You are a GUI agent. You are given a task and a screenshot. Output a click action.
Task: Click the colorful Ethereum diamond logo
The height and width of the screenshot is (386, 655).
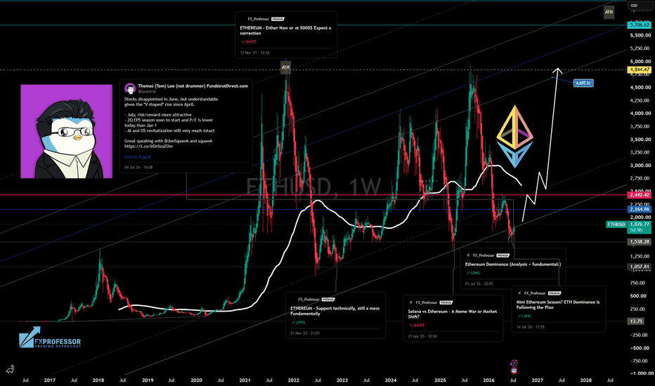[514, 136]
